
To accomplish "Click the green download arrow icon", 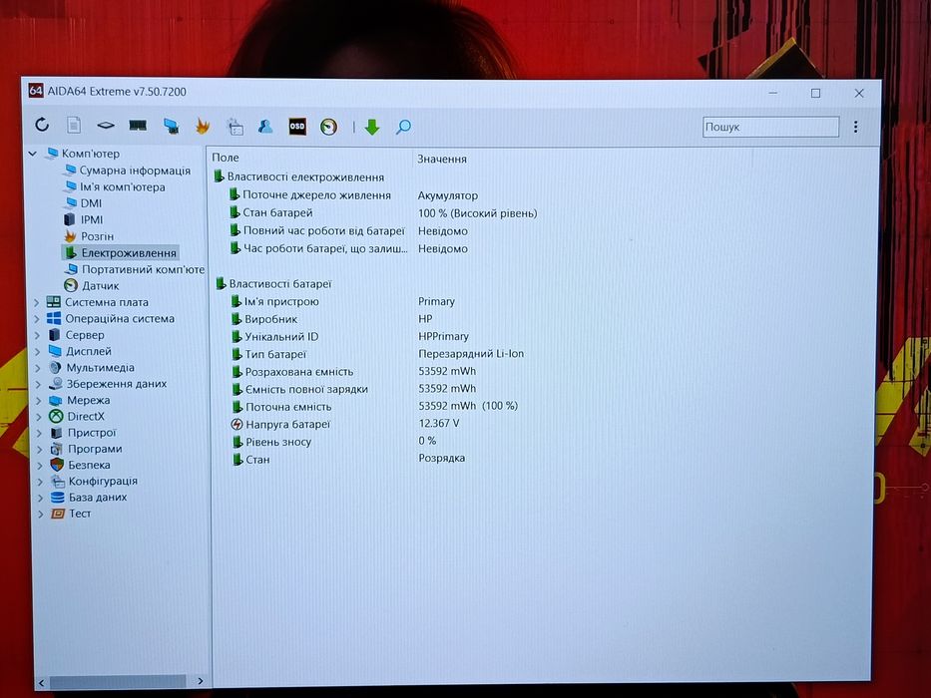I will pos(371,127).
